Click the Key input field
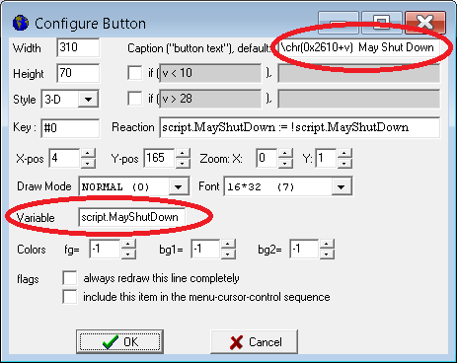 [70, 127]
